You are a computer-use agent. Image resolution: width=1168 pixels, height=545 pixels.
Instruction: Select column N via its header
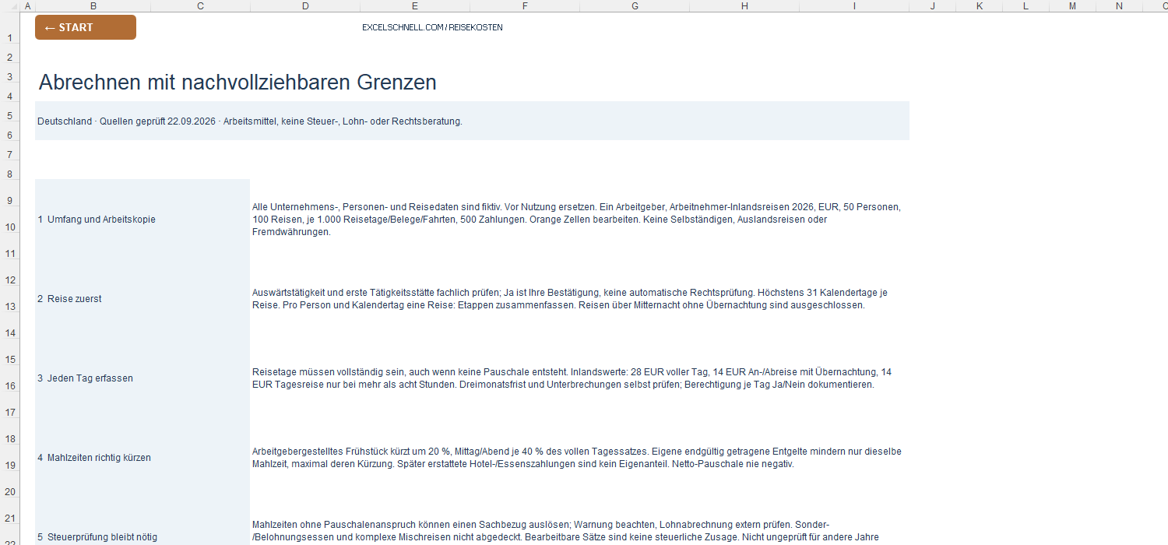(1119, 6)
